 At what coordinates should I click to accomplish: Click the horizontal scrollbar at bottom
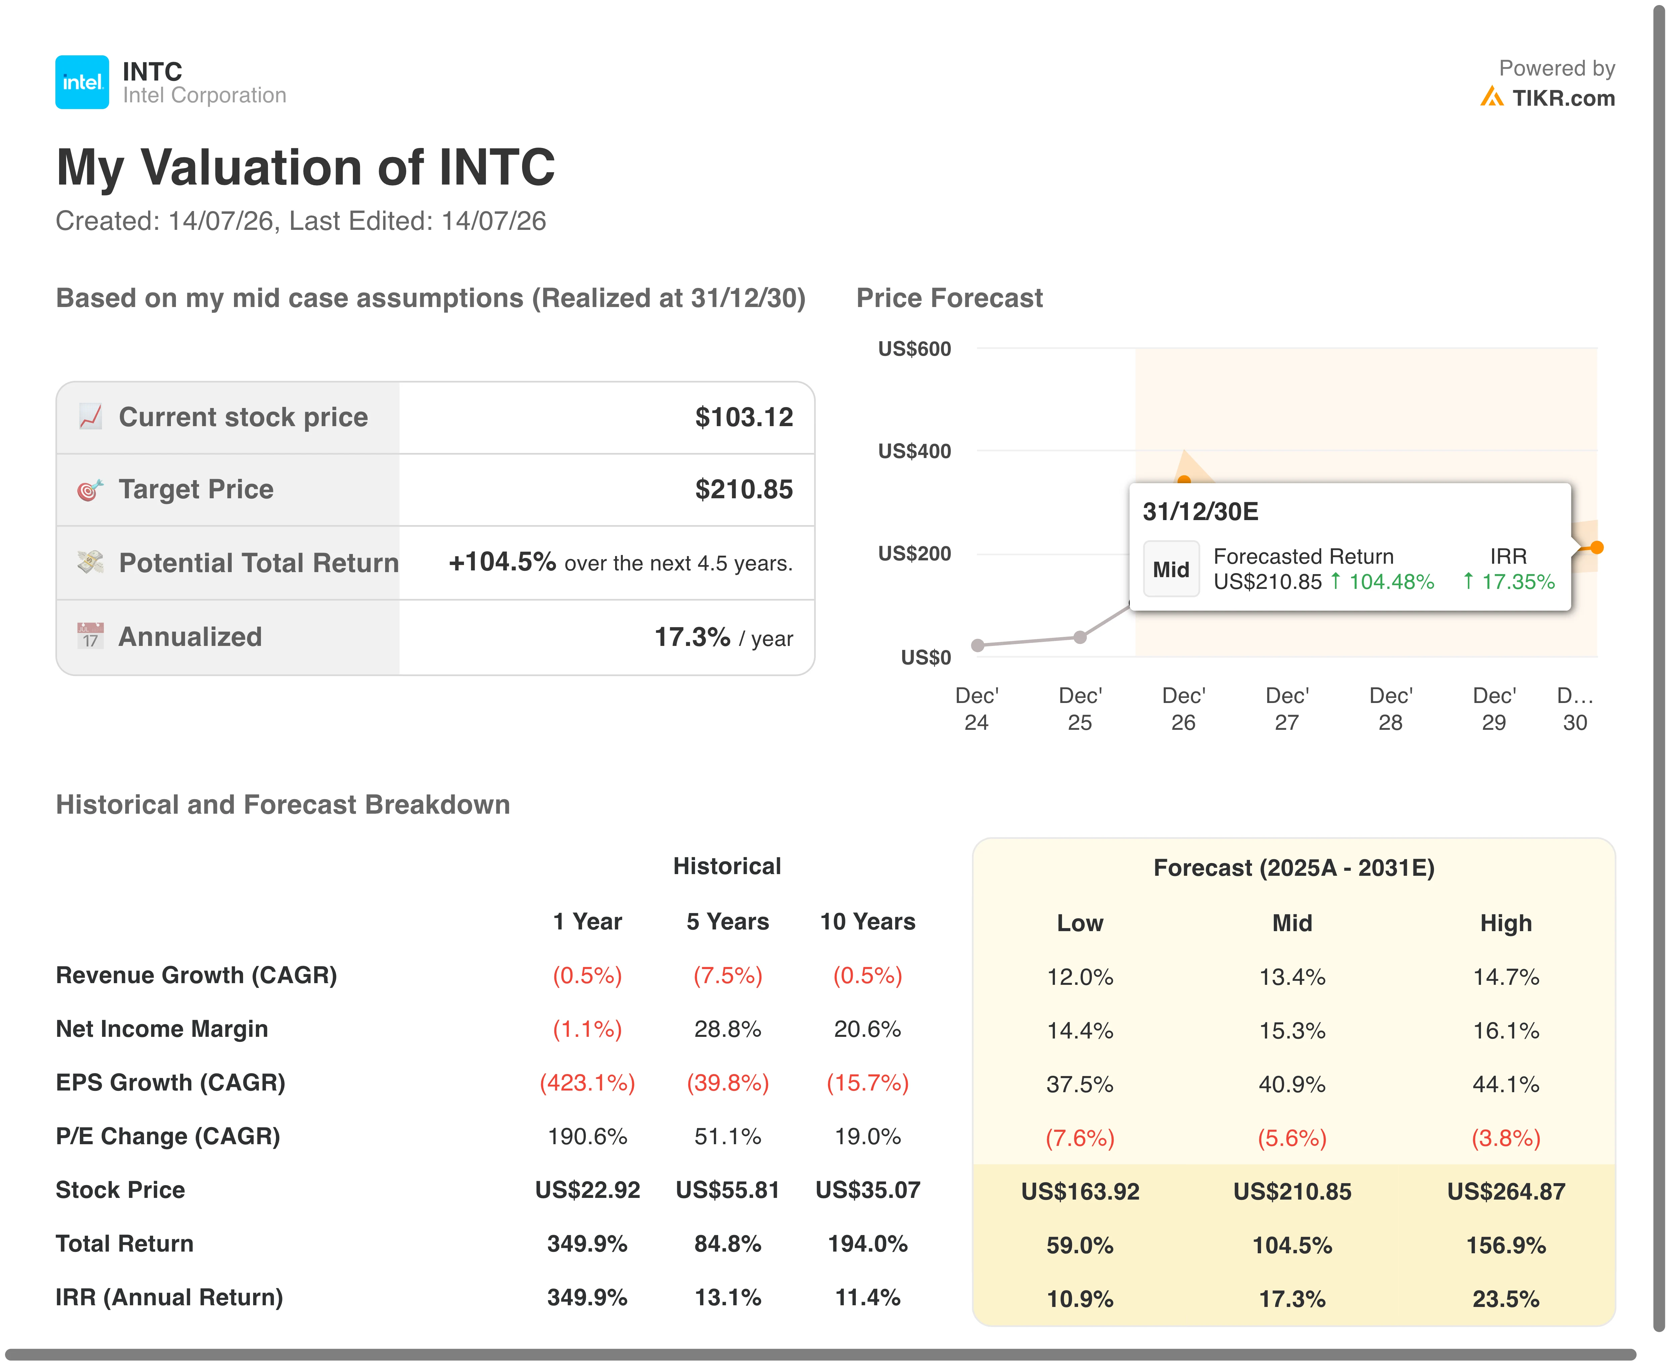coord(821,1355)
